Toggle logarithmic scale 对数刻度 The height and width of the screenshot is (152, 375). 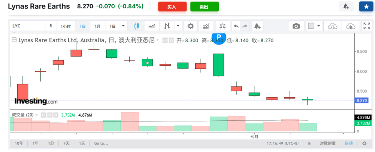point(328,143)
